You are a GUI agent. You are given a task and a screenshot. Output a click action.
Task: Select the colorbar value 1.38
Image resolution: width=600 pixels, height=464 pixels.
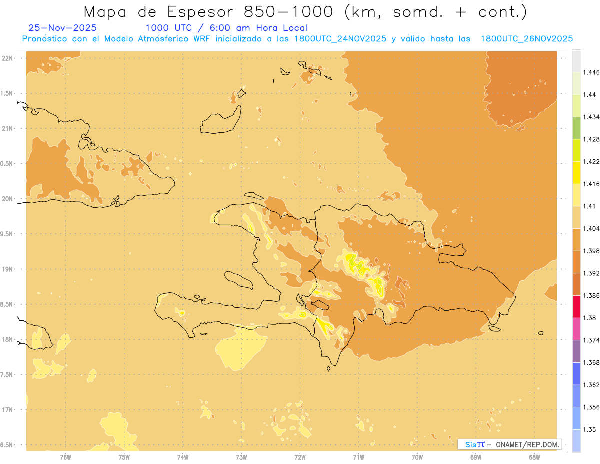coord(589,318)
